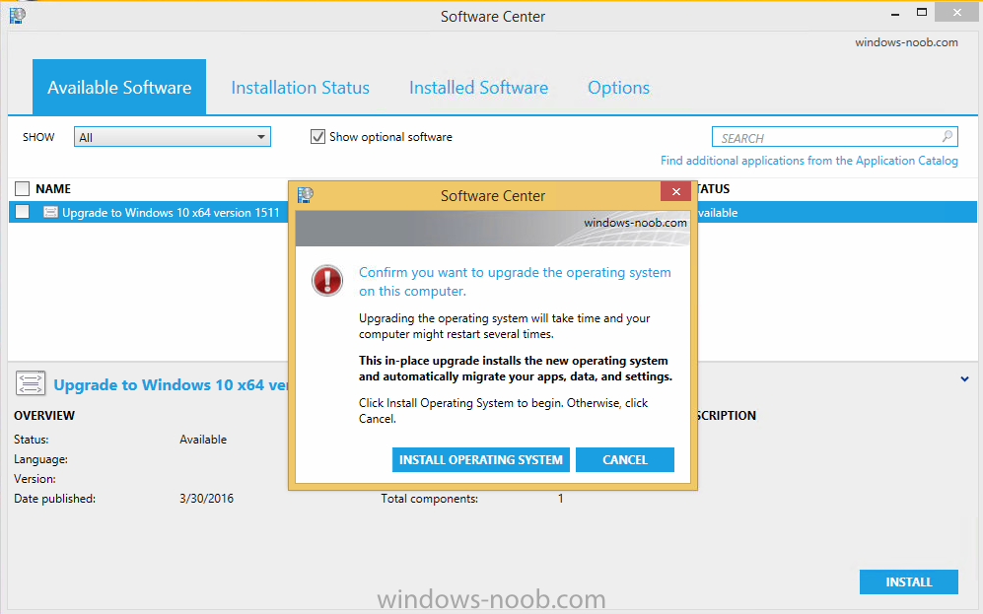This screenshot has width=983, height=614.
Task: Open the Installed Software tab
Action: [x=478, y=88]
